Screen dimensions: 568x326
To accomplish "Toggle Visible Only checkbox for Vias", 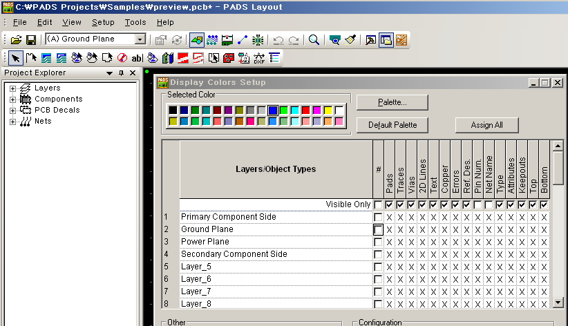I will pos(411,205).
